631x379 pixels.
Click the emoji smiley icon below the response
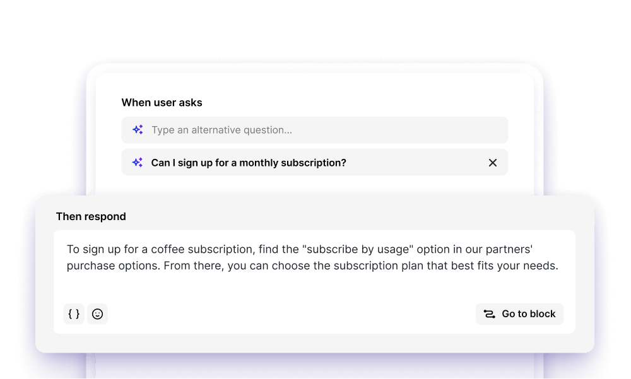pos(97,313)
